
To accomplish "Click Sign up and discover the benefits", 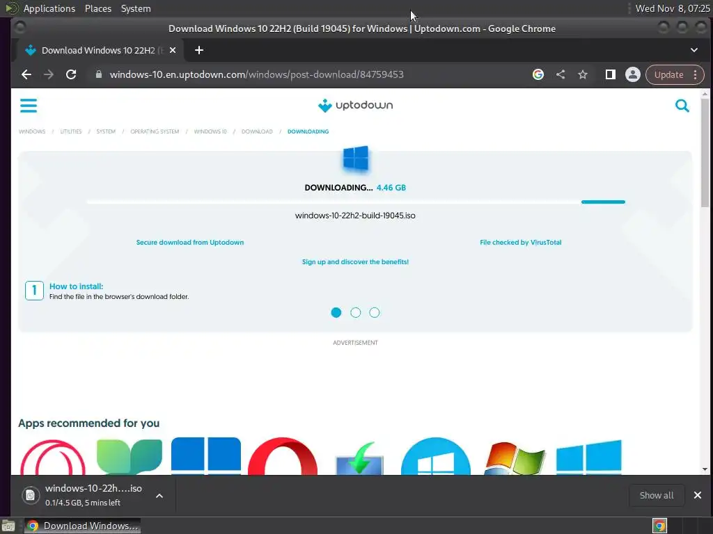I will click(x=355, y=262).
